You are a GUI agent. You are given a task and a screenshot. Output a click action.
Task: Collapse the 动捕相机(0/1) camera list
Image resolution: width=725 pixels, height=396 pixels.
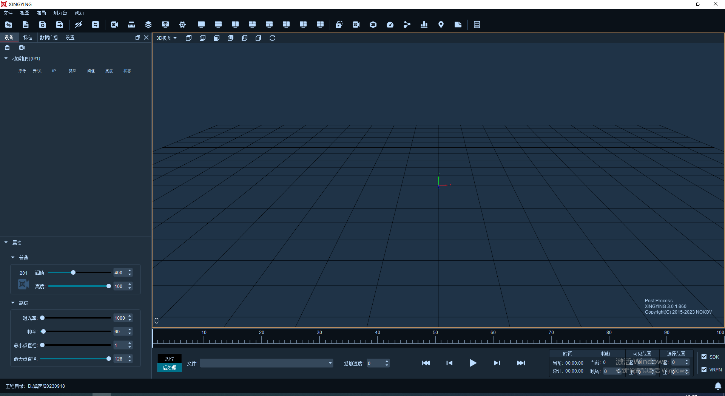click(x=6, y=58)
